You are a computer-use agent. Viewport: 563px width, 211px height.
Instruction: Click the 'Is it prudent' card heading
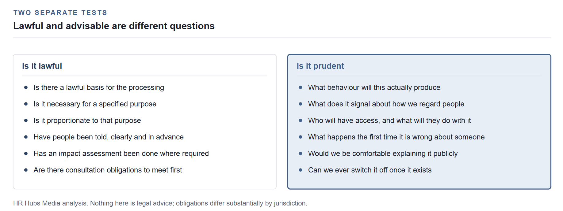pos(320,66)
